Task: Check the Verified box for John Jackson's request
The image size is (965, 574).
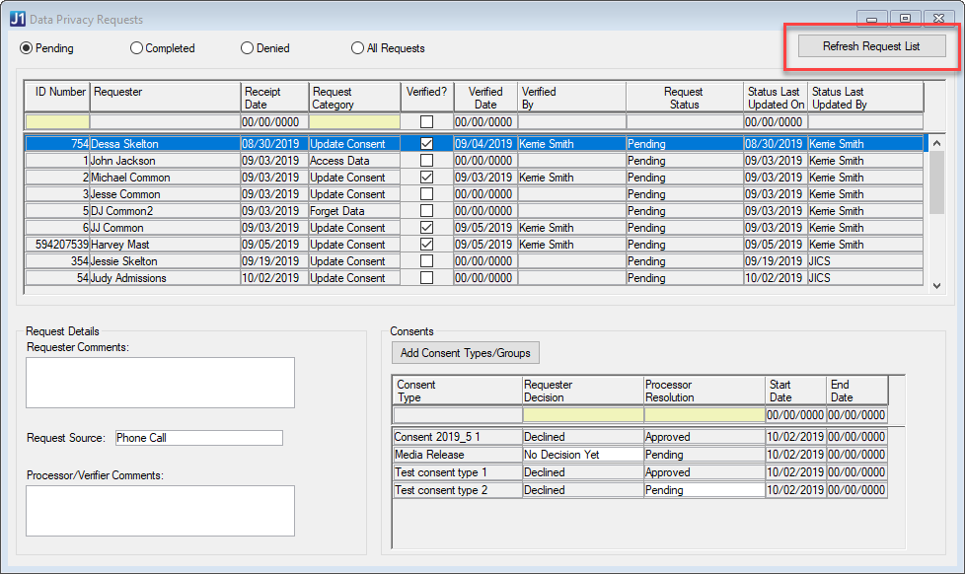Action: click(x=427, y=160)
